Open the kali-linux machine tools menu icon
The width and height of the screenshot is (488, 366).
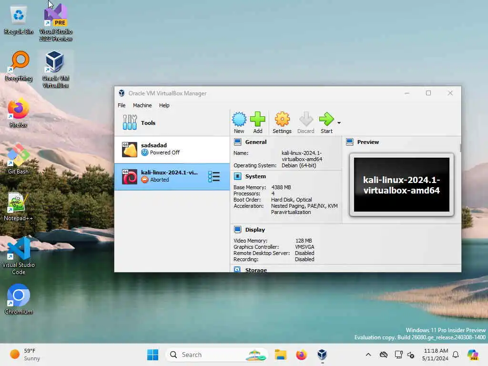(214, 176)
